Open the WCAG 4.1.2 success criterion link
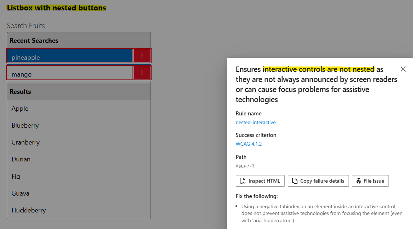This screenshot has height=229, width=413. pos(248,144)
